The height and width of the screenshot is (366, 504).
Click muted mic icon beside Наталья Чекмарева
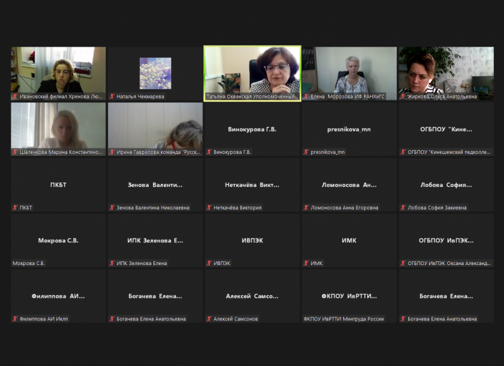click(x=112, y=97)
